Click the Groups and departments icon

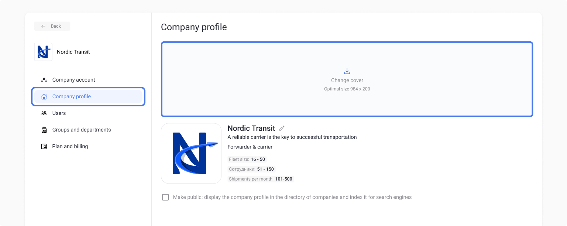[44, 130]
